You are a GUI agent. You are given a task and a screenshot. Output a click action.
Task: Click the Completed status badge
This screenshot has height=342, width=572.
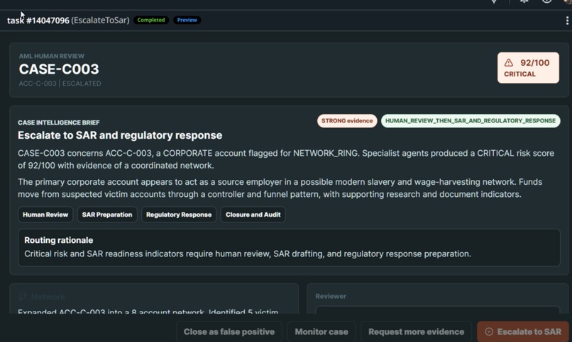click(x=151, y=20)
